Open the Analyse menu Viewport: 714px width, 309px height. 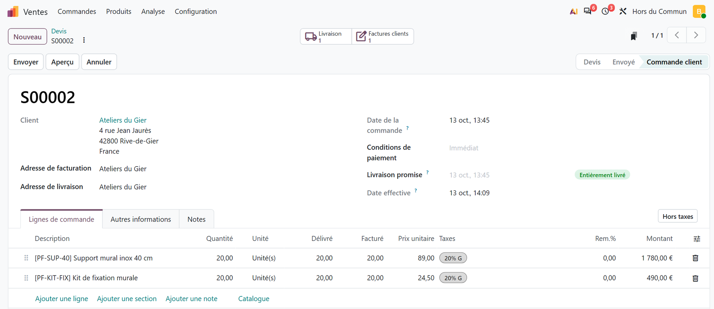pyautogui.click(x=153, y=12)
